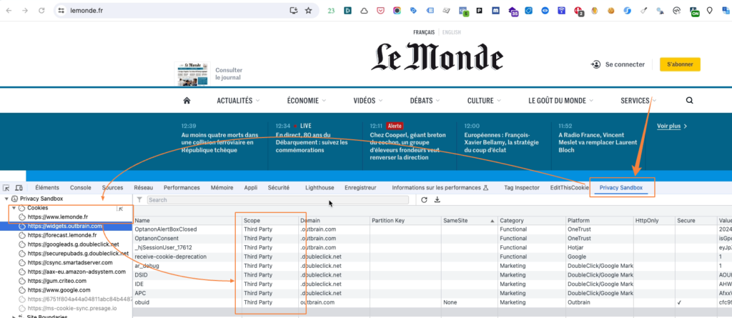Open the site search magnifier icon
Screen dimensions: 732x318
pyautogui.click(x=690, y=100)
